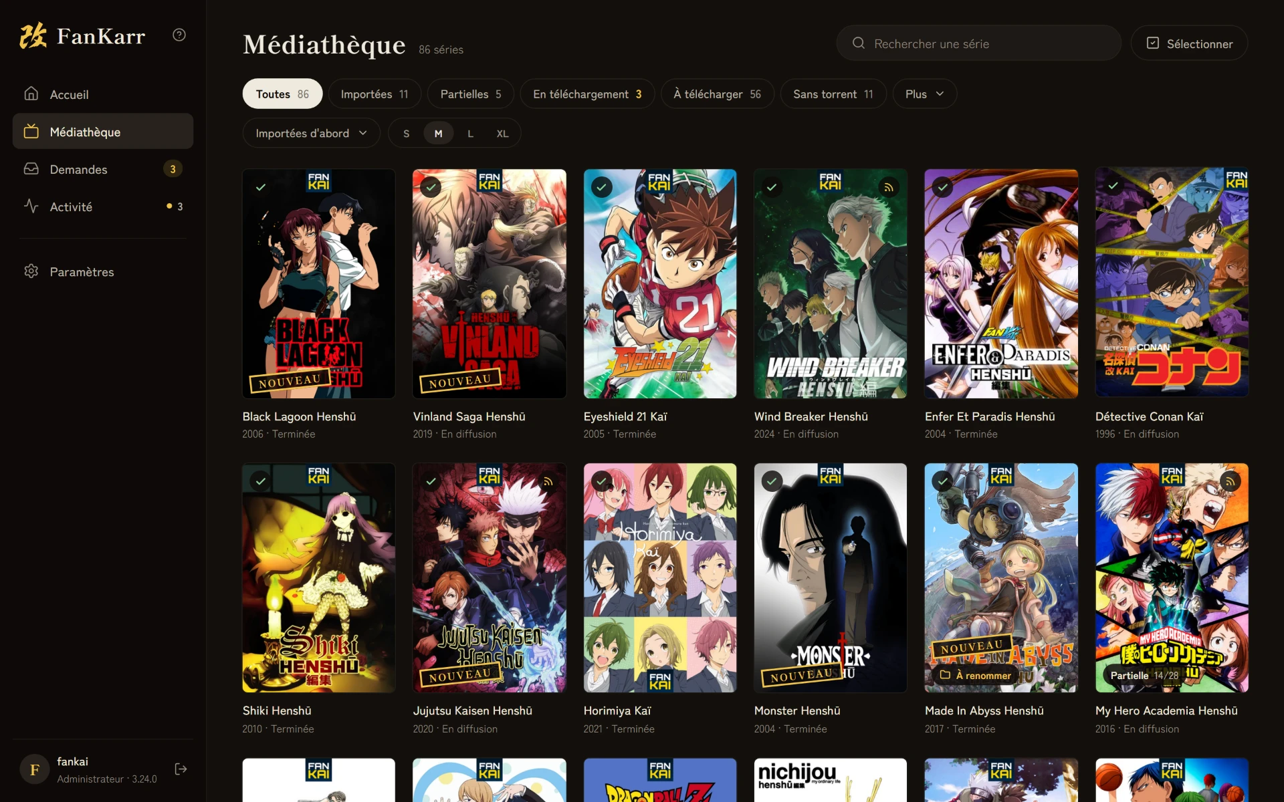Viewport: 1284px width, 802px height.
Task: Click the Médiathèque TV icon in sidebar
Action: point(31,131)
